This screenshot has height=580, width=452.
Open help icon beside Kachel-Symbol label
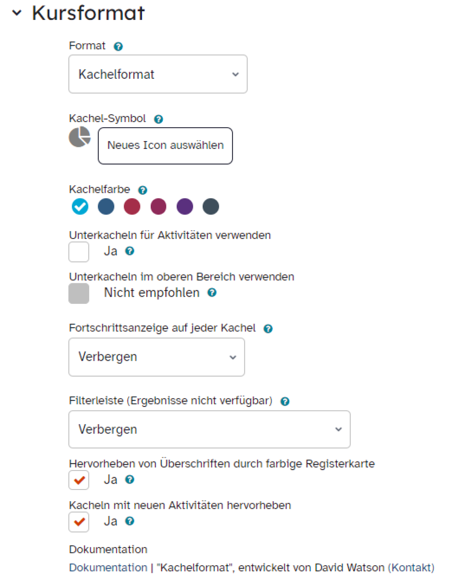tap(159, 119)
